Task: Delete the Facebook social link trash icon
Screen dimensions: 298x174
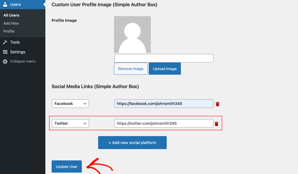Action: pyautogui.click(x=217, y=104)
